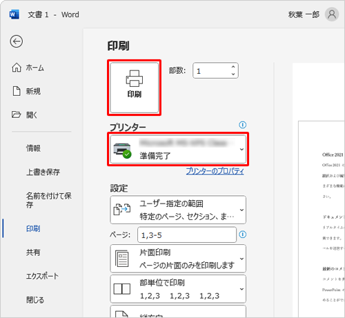This screenshot has width=345, height=318.
Task: Go to ホーム in the sidebar
Action: [x=28, y=68]
